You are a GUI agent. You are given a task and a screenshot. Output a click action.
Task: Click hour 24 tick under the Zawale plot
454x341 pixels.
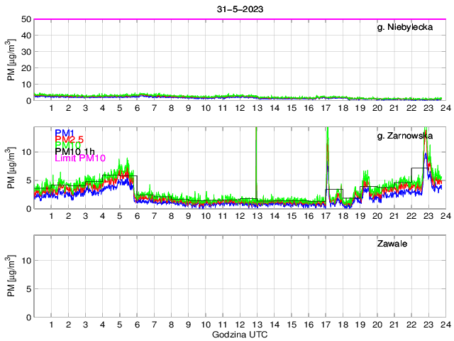445,325
